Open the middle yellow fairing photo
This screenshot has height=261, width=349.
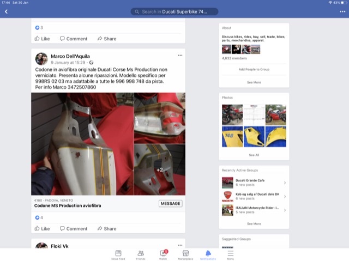tap(254, 137)
